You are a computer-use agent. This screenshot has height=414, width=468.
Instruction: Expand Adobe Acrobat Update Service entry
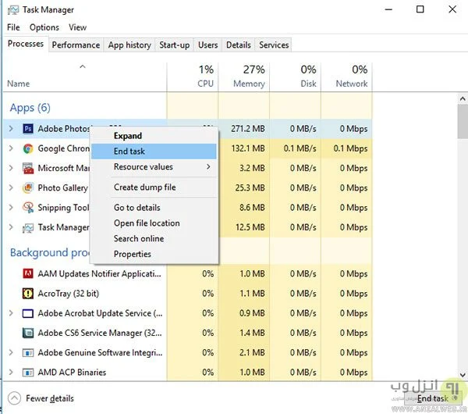coord(11,313)
